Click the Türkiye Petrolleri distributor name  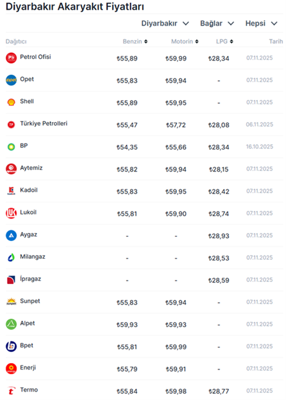(43, 123)
